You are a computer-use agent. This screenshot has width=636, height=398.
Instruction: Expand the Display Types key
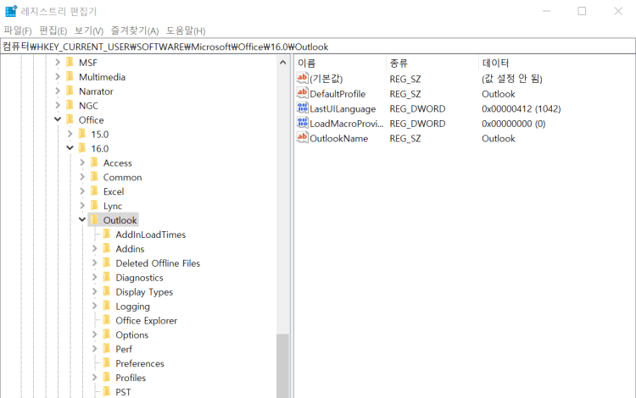point(94,291)
